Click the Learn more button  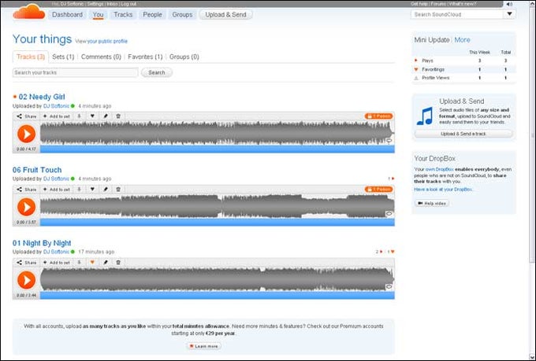click(203, 346)
